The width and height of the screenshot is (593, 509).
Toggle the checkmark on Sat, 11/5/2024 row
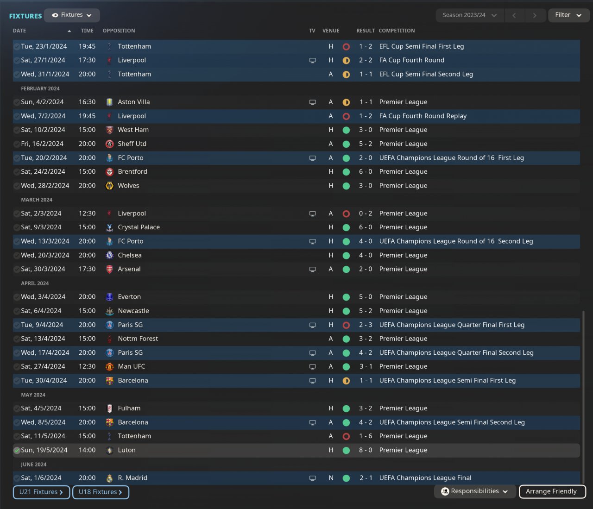point(17,436)
